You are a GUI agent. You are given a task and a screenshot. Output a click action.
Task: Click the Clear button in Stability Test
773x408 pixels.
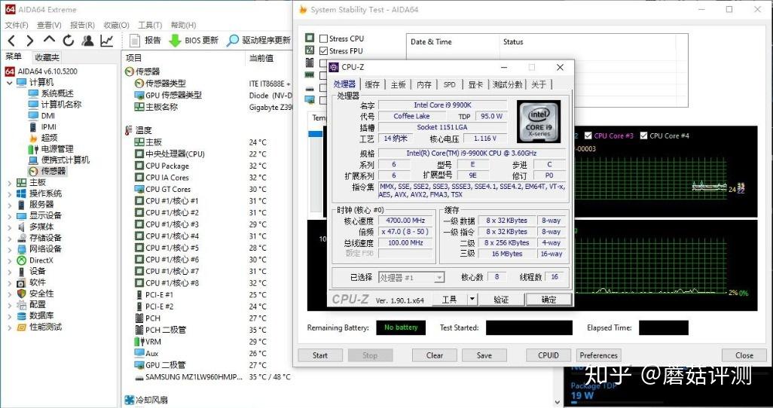coord(435,355)
